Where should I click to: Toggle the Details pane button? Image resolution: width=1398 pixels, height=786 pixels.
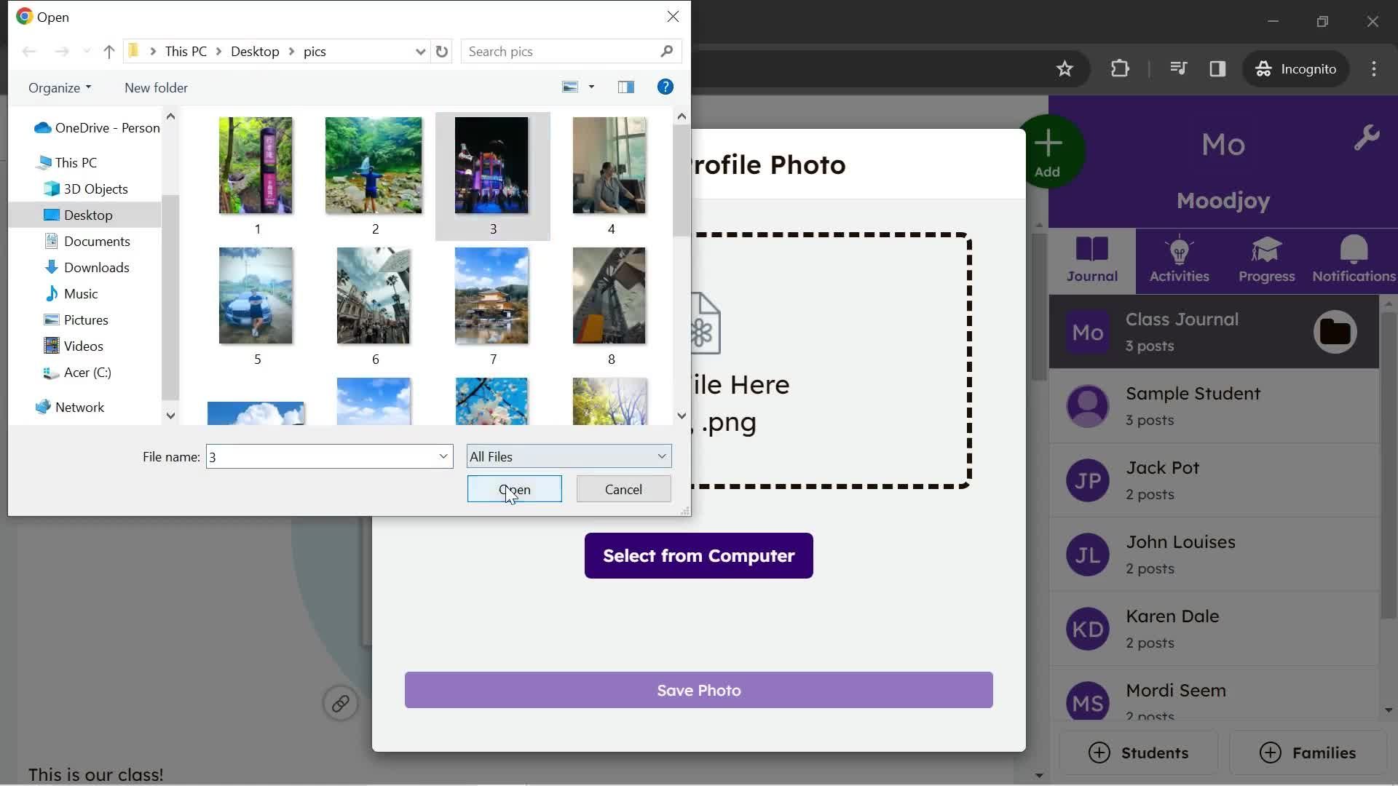(626, 87)
